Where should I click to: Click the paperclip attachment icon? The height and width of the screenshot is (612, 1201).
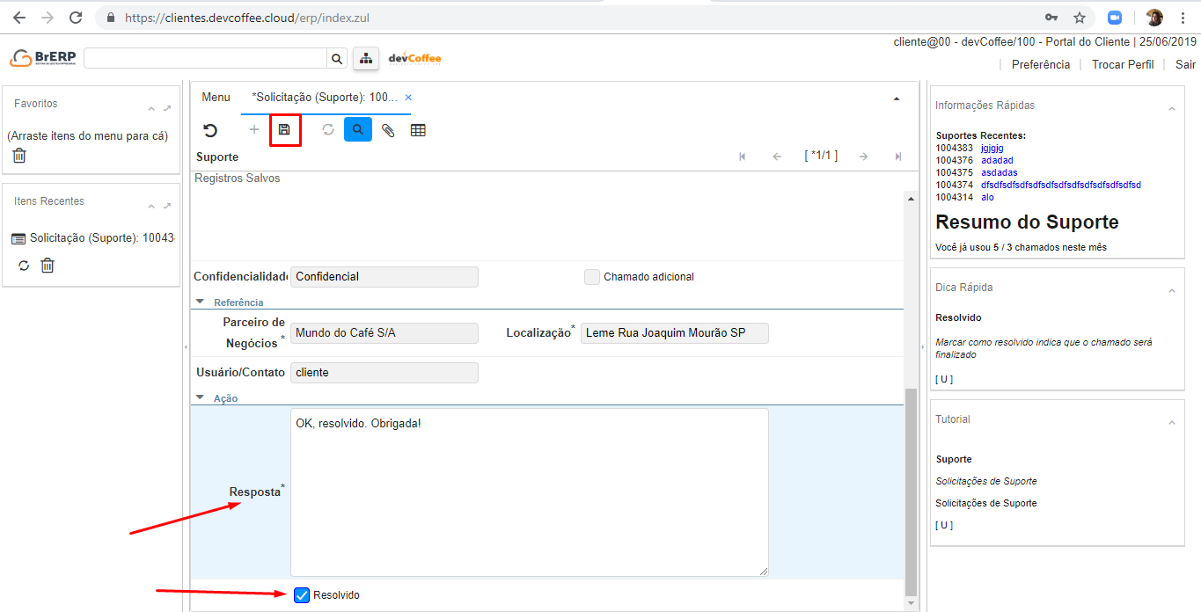pyautogui.click(x=388, y=130)
